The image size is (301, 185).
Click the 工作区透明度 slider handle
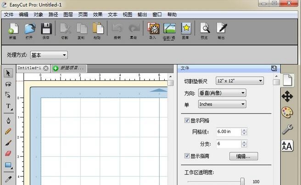tap(242, 181)
